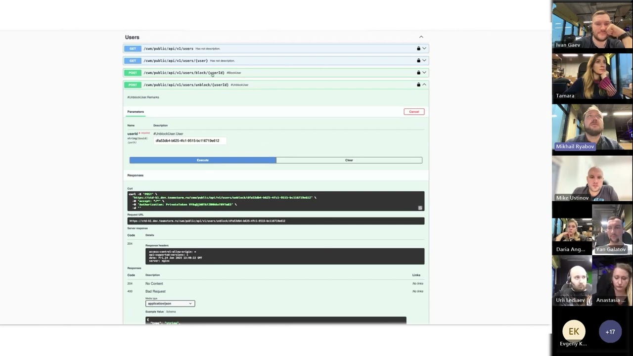
Task: Click the 'No Content' 204 response description
Action: 154,284
